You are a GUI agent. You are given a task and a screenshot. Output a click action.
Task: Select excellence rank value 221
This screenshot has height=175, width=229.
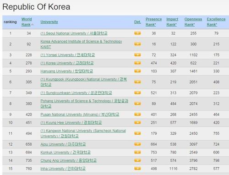(216, 63)
